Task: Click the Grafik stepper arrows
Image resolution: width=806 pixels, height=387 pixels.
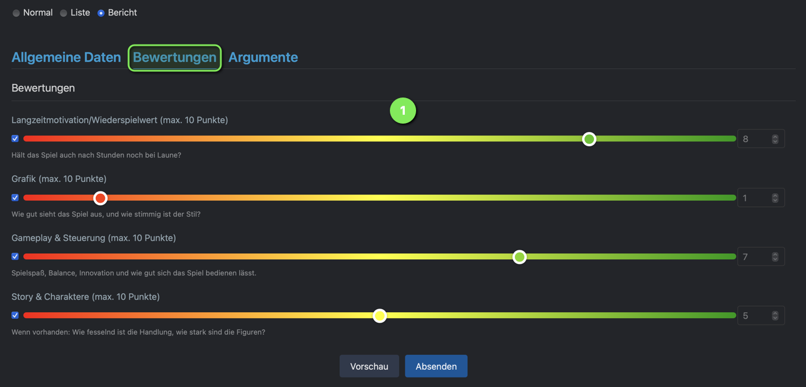Action: pos(775,198)
